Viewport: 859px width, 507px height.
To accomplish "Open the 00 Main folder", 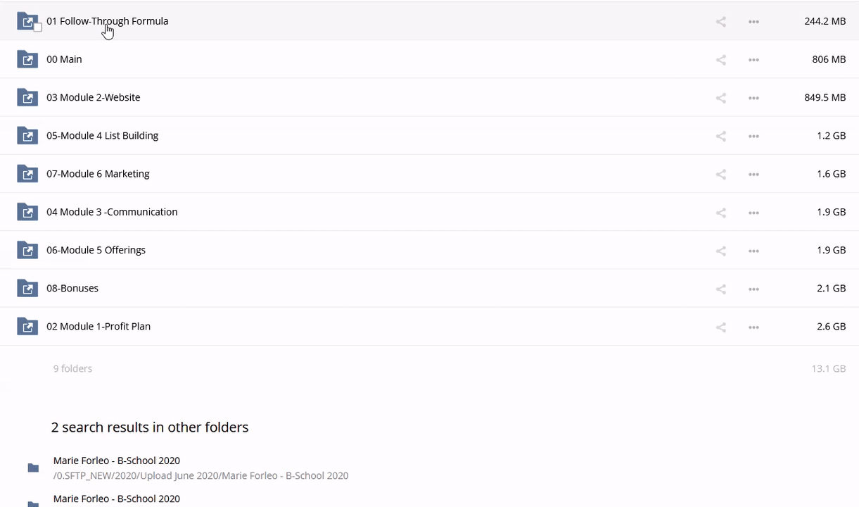I will coord(64,59).
